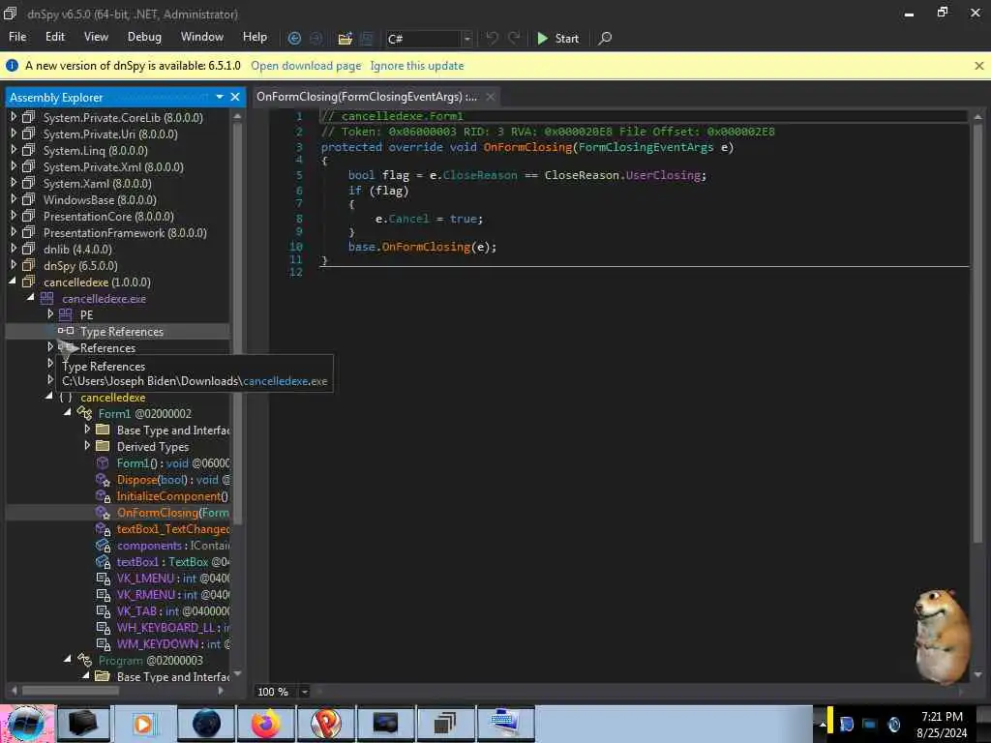The width and height of the screenshot is (991, 743).
Task: Open the Window menu
Action: [201, 37]
